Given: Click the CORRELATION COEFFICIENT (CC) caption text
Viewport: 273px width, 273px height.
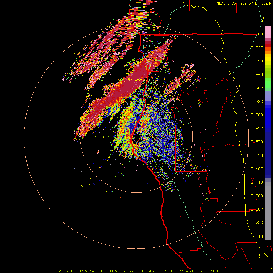Looking at the screenshot, I should (x=96, y=271).
